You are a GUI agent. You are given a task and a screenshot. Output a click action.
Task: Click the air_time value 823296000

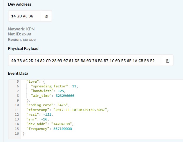pyautogui.click(x=65, y=96)
